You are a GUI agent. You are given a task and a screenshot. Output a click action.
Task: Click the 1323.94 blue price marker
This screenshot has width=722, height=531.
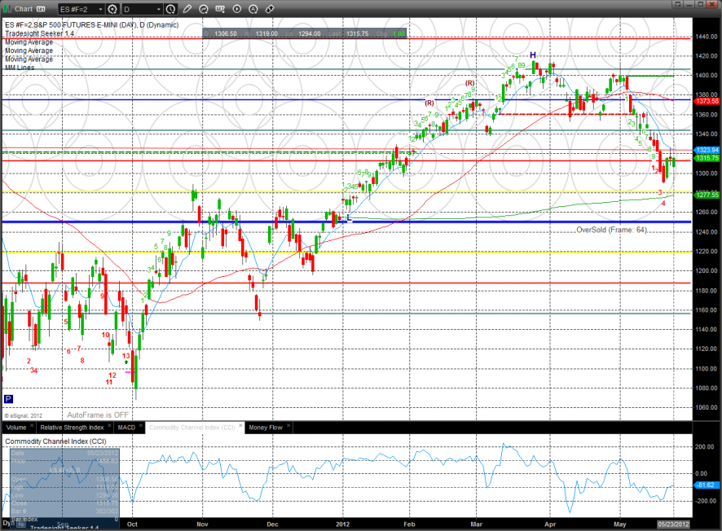click(x=707, y=150)
